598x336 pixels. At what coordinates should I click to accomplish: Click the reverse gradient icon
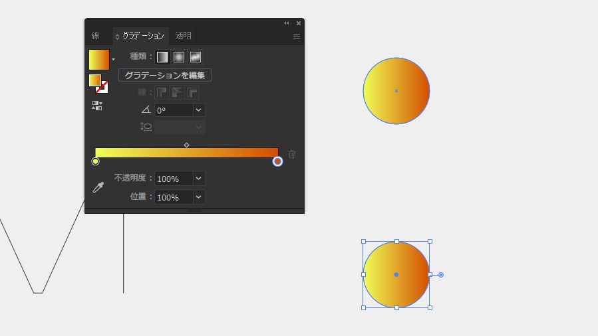97,106
